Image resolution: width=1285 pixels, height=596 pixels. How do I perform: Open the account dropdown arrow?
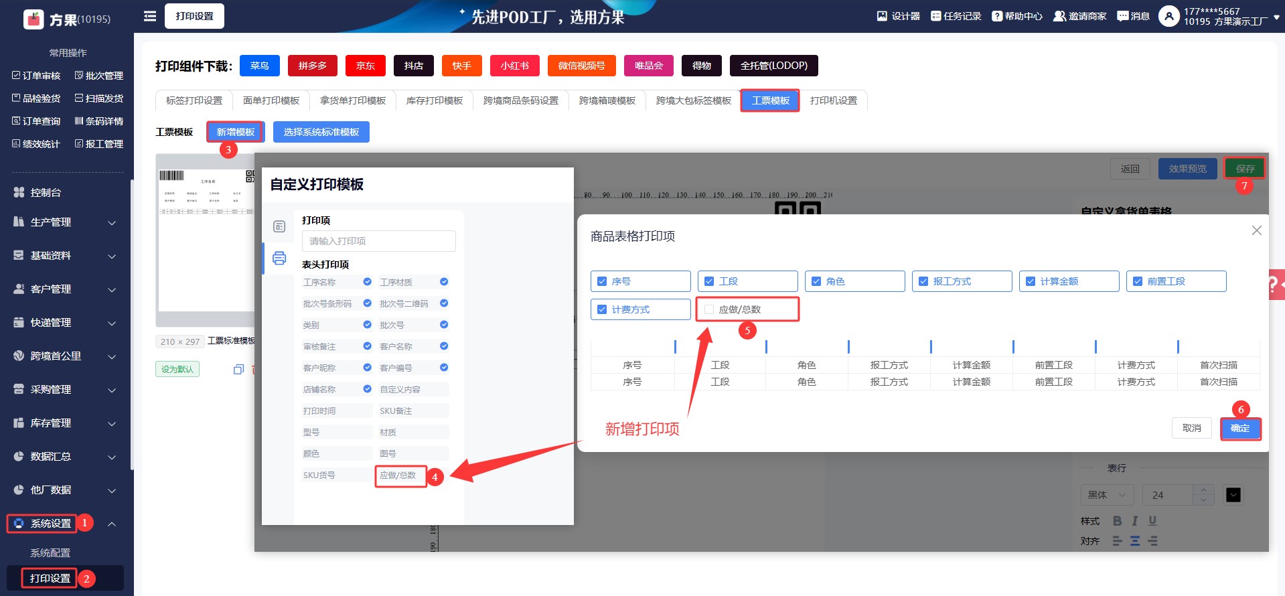1276,17
